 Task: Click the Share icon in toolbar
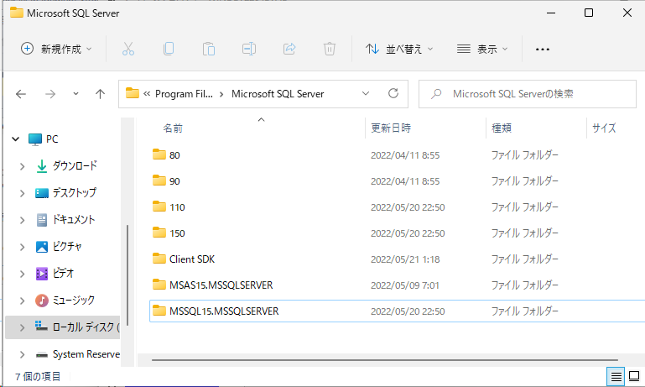pos(289,49)
